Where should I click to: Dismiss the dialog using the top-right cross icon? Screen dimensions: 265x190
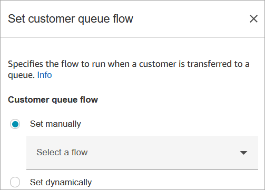pos(253,19)
